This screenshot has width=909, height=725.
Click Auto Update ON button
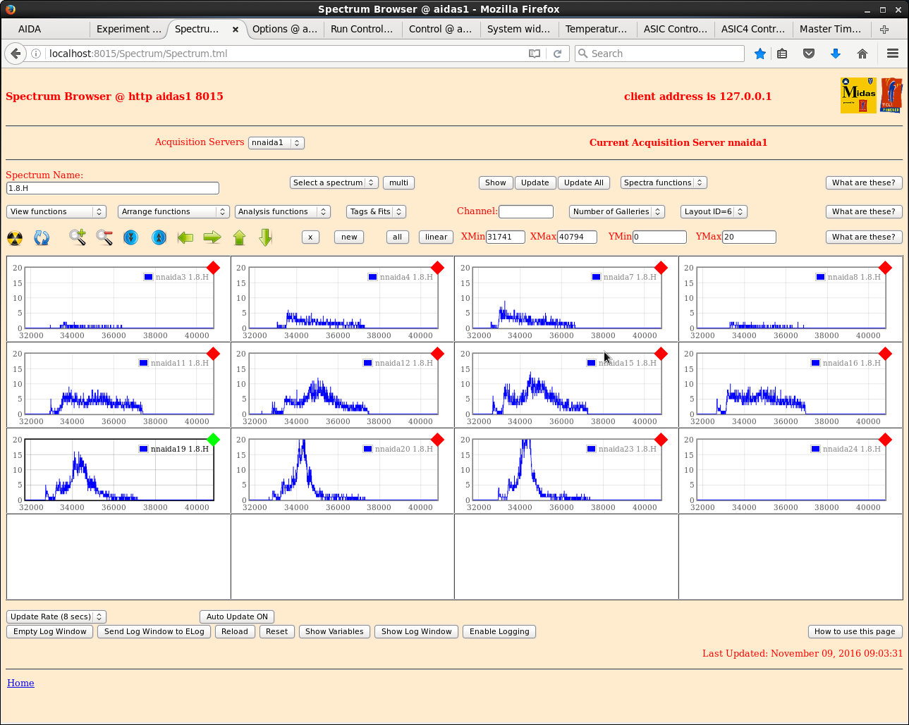coord(237,616)
